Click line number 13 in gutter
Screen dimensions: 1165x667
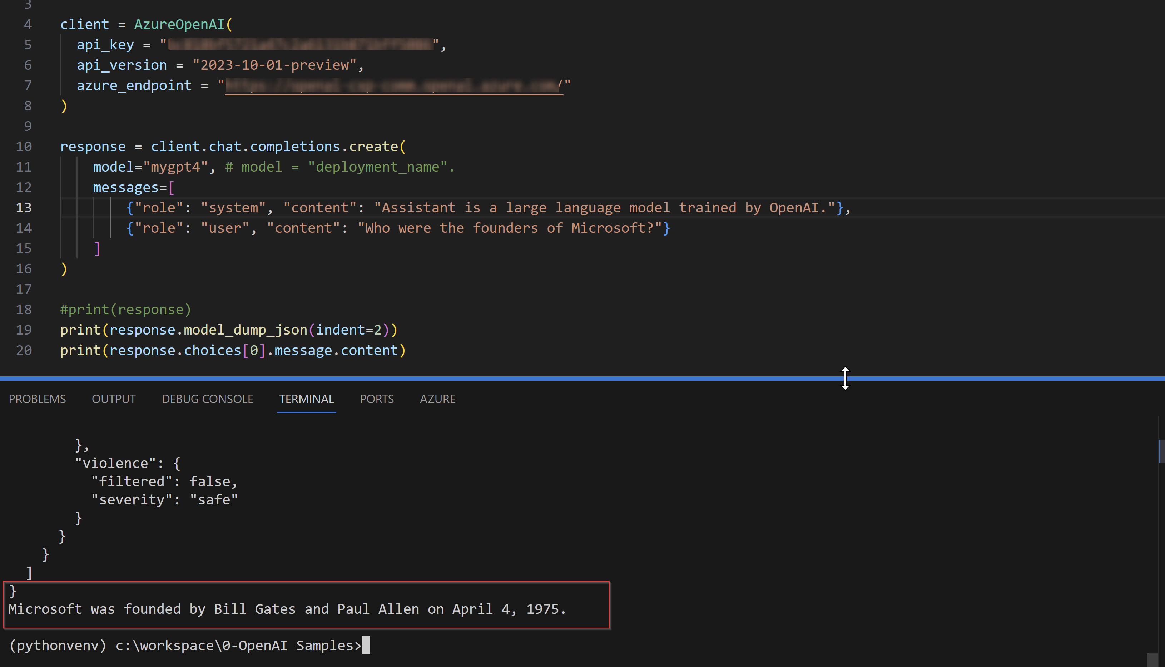point(24,208)
